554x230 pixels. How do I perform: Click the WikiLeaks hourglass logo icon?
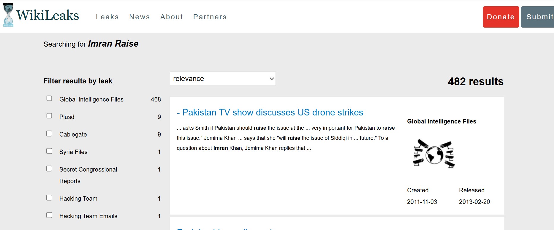[x=8, y=15]
